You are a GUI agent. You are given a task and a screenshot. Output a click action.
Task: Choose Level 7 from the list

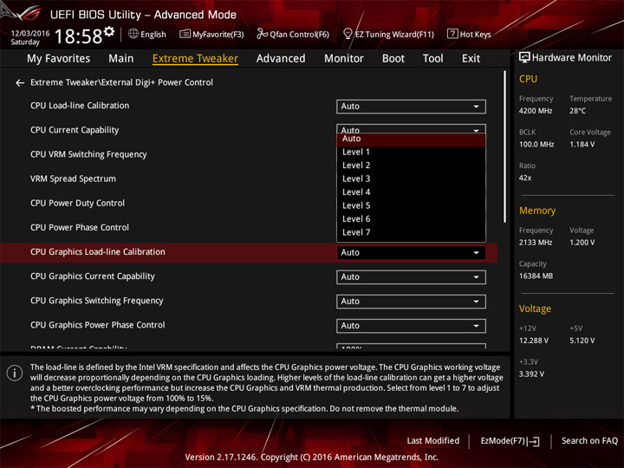pyautogui.click(x=411, y=232)
